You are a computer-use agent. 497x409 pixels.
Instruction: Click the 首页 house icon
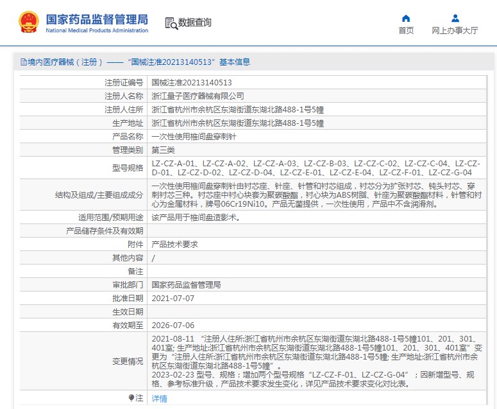pyautogui.click(x=405, y=18)
